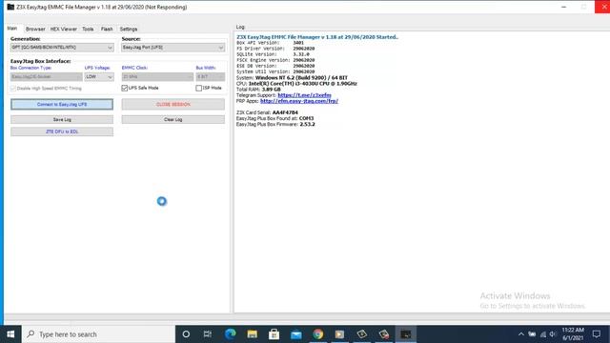Click Z3X Card Serial value in log
The image size is (610, 343).
click(x=285, y=112)
